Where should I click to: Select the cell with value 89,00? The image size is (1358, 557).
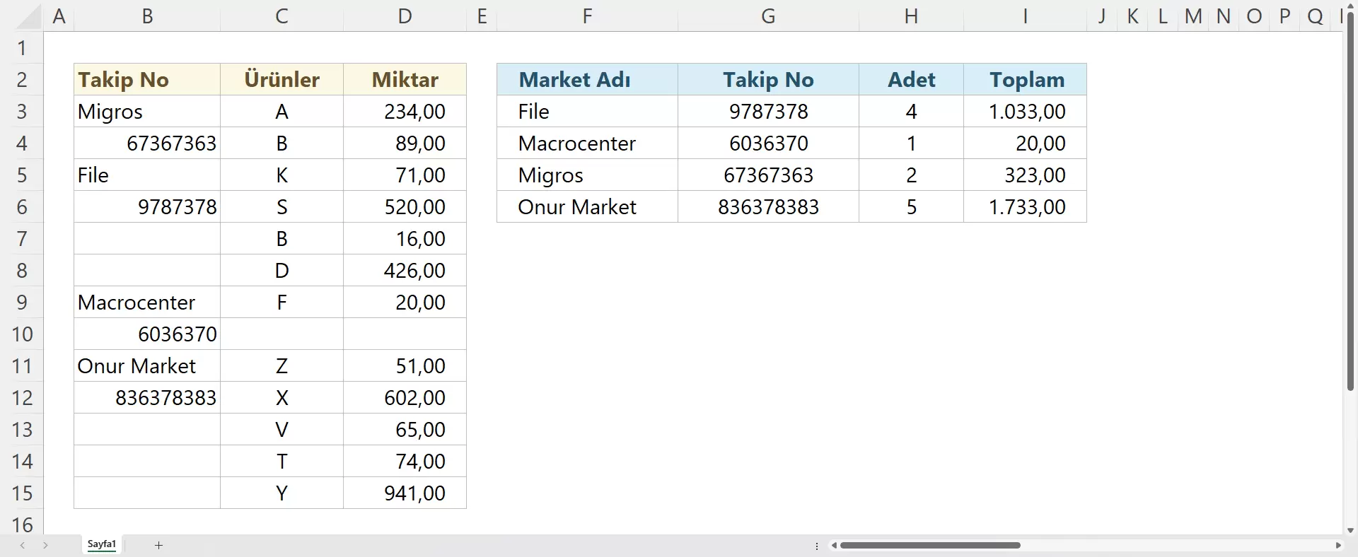405,143
